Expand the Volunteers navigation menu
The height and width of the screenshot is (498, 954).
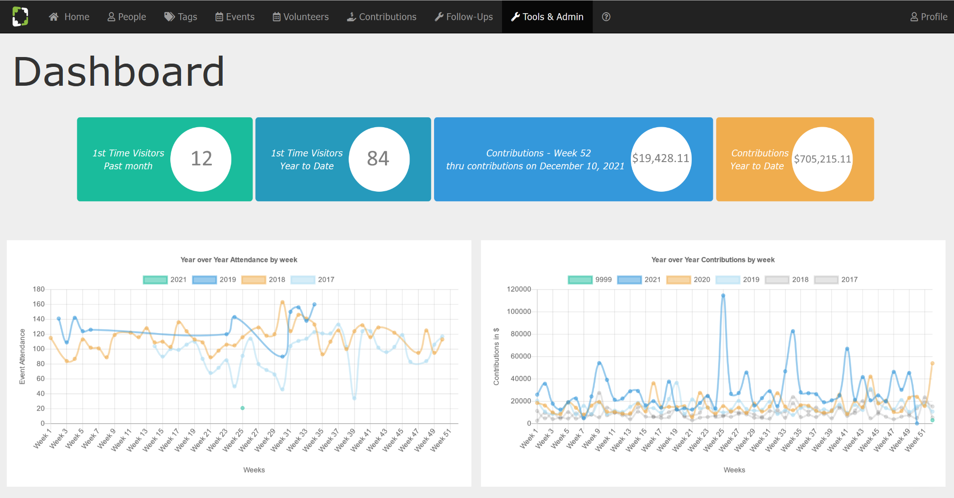pos(301,17)
